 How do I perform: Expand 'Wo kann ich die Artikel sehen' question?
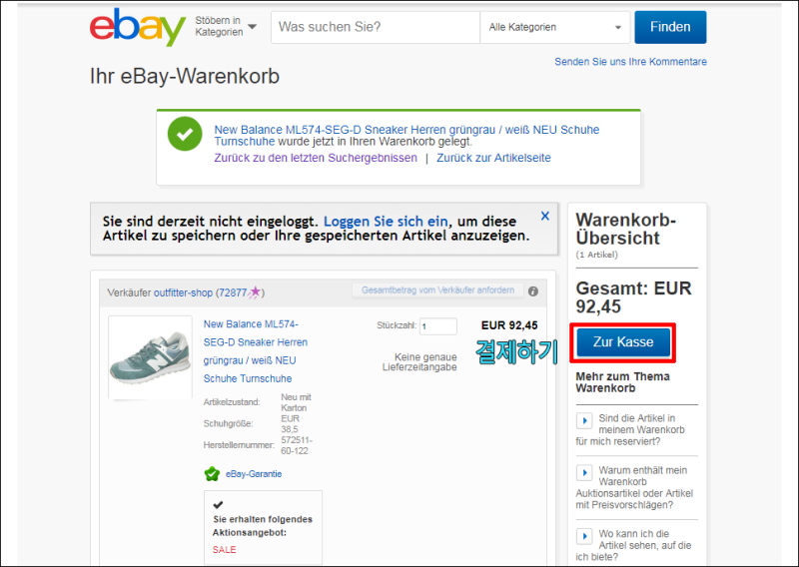[x=584, y=536]
